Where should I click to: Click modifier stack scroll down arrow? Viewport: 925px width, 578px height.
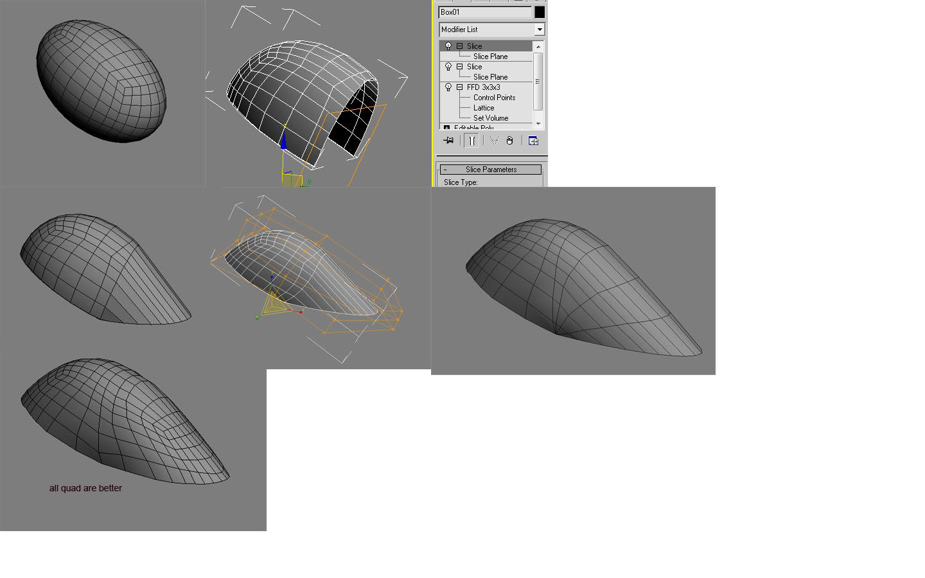(538, 123)
